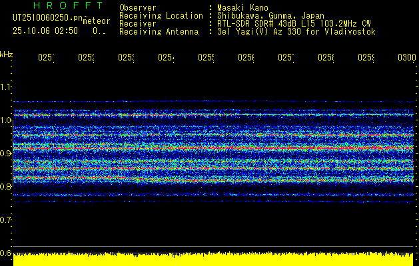Click the 0300 time marker

(407, 57)
